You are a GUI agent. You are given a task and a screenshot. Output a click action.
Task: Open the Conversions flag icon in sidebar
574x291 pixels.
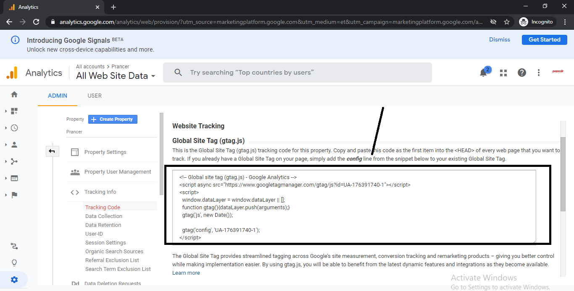14,195
